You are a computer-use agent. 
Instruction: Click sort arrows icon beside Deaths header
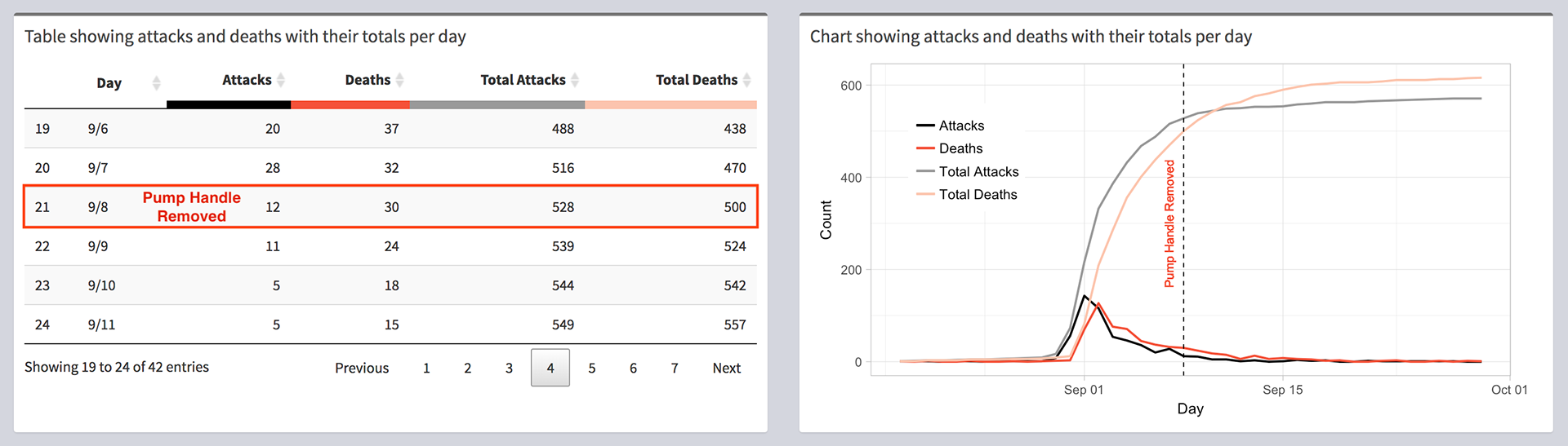click(x=400, y=80)
